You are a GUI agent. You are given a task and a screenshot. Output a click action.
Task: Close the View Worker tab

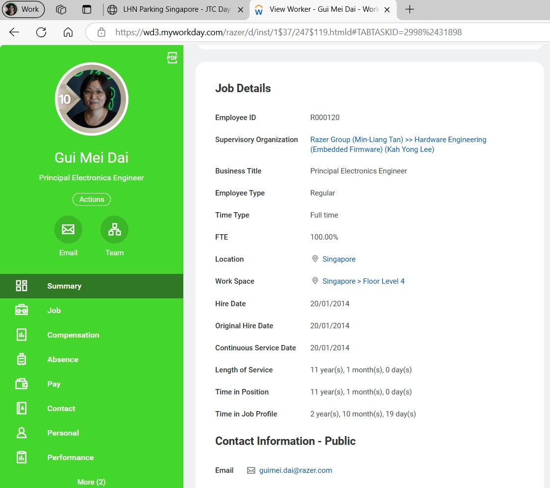pos(387,10)
